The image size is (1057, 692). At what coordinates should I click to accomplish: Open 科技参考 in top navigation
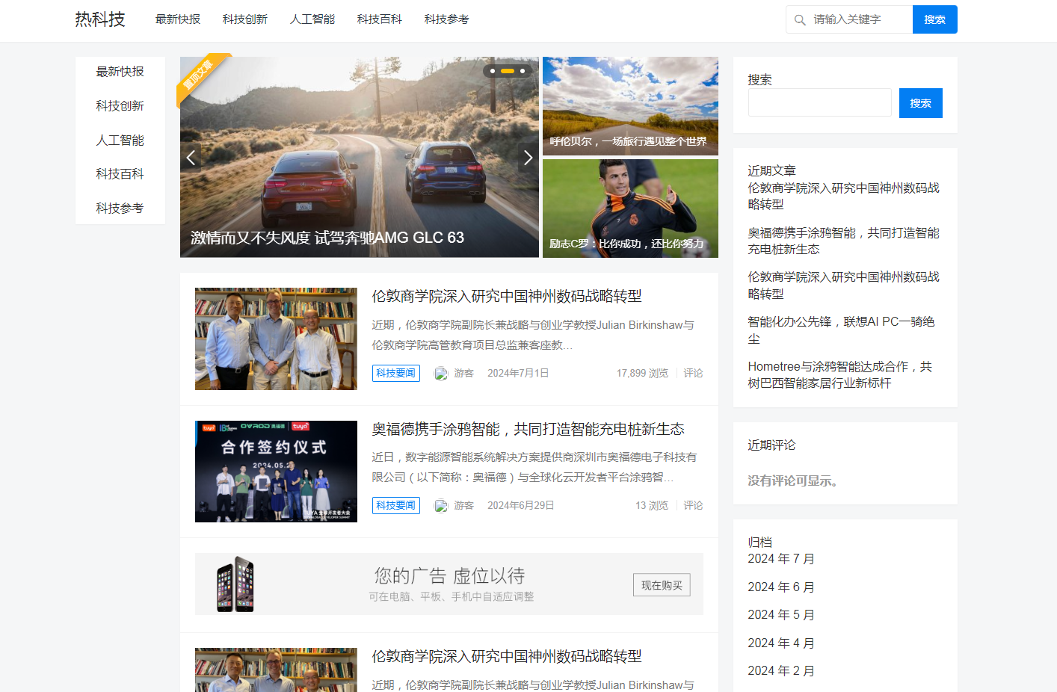point(447,19)
